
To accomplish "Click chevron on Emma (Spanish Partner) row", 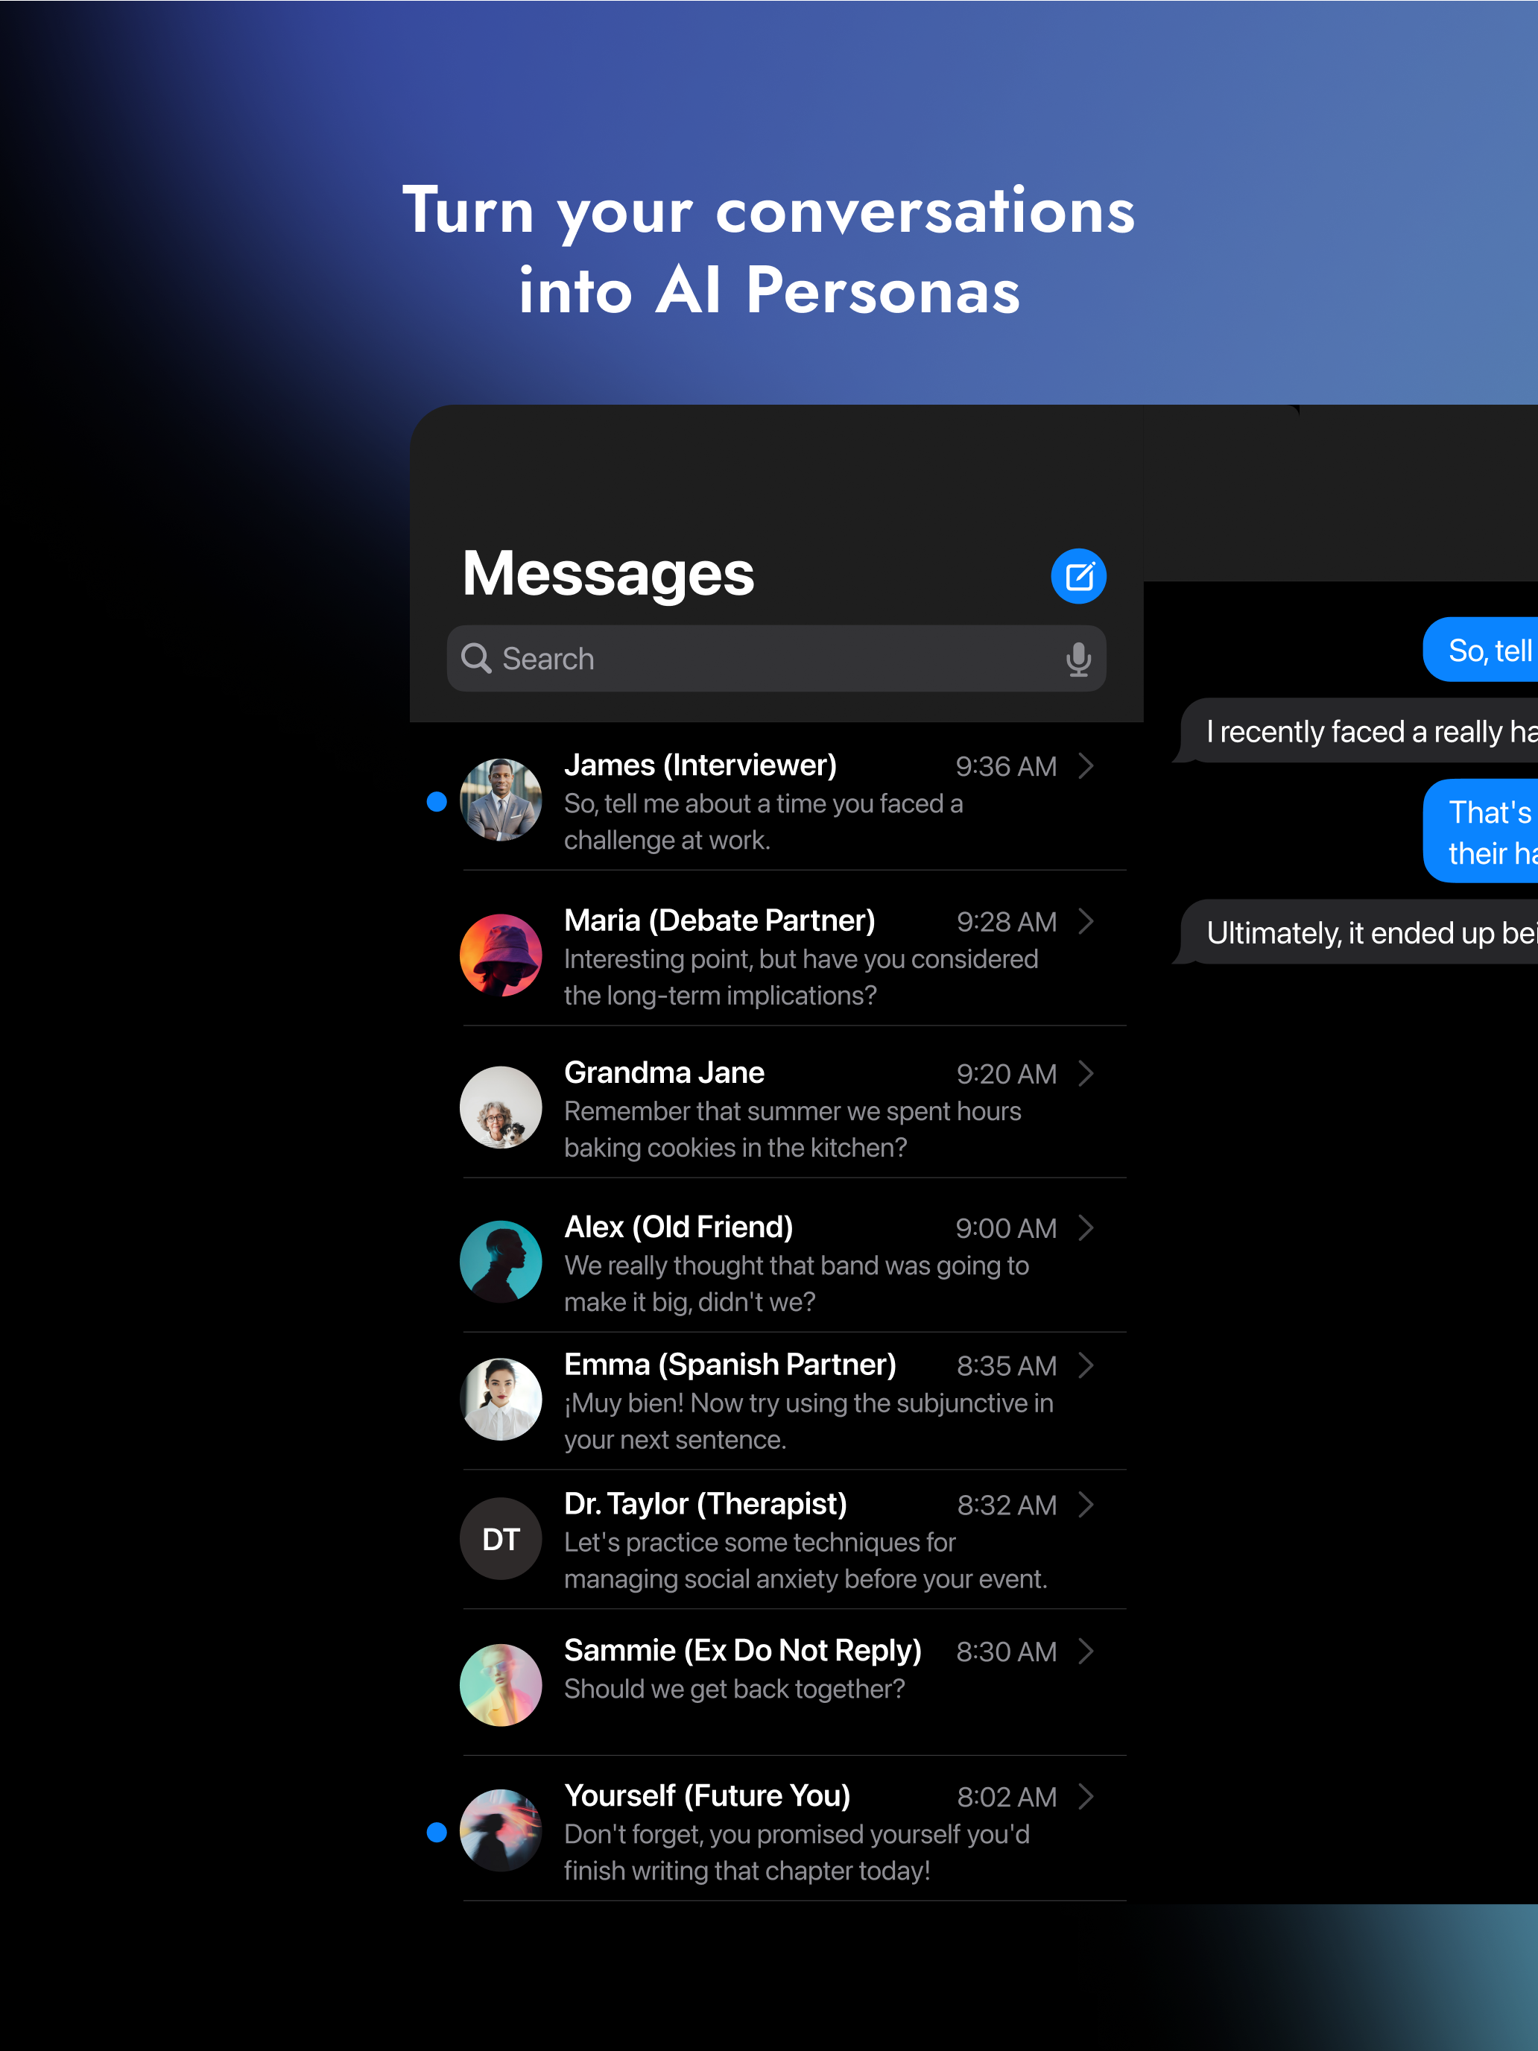I will [1086, 1365].
